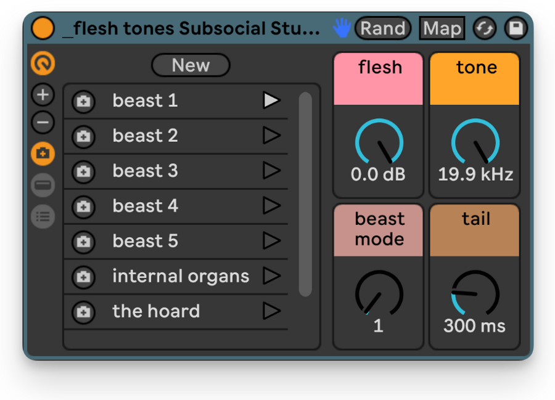Image resolution: width=555 pixels, height=400 pixels.
Task: Select the beast 2 variation name
Action: pyautogui.click(x=145, y=136)
